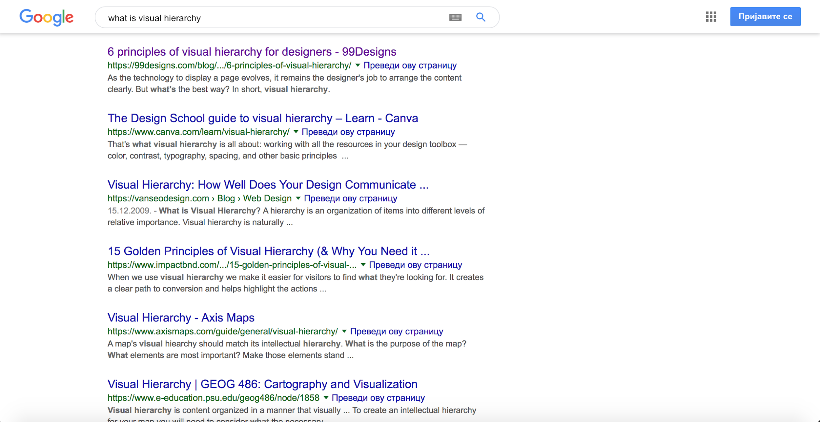Open 15 Golden Principles of Visual Hierarchy
The image size is (820, 422).
point(268,251)
